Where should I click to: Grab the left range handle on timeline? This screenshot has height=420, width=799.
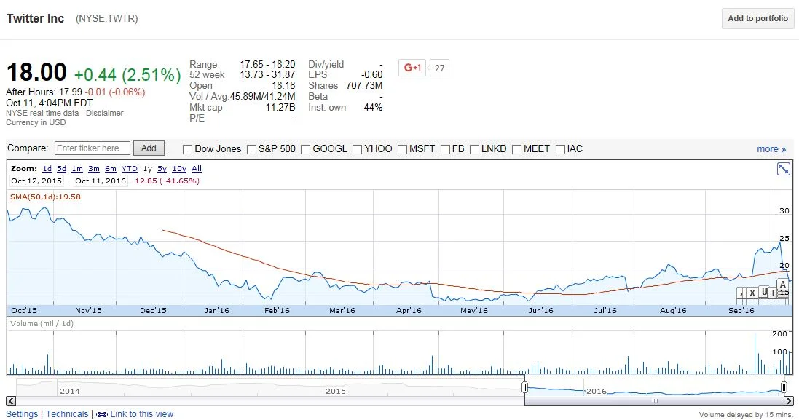tap(524, 387)
